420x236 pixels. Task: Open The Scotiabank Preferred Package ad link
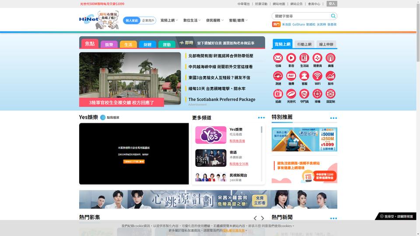(222, 99)
